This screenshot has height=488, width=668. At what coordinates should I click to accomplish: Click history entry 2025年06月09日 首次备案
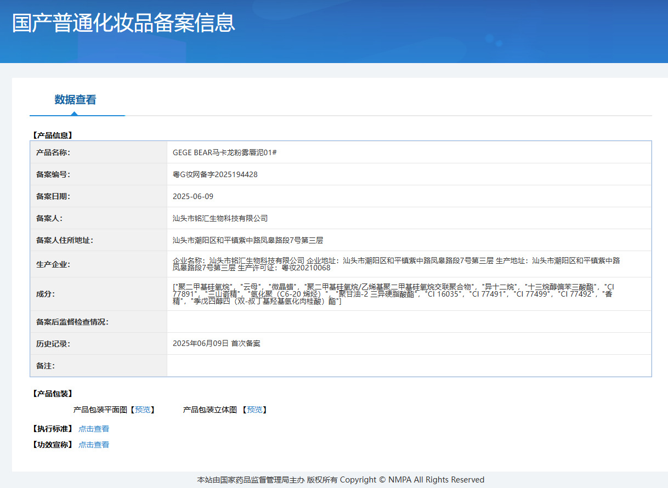[x=217, y=343]
